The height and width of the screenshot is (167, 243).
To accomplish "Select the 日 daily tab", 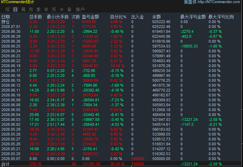I will click(x=15, y=9).
